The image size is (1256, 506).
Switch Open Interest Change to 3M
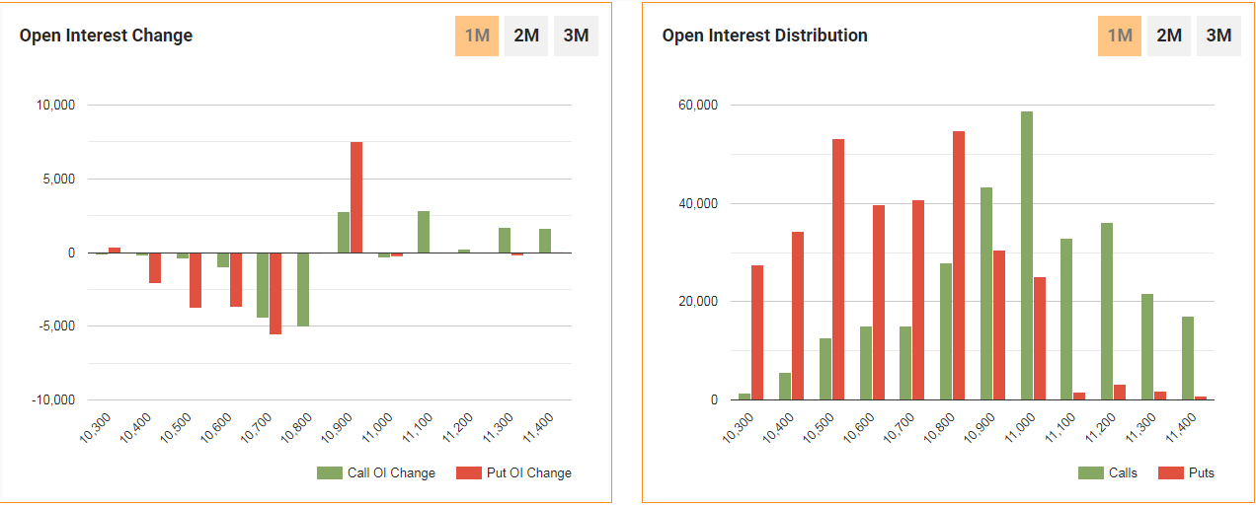pyautogui.click(x=576, y=36)
